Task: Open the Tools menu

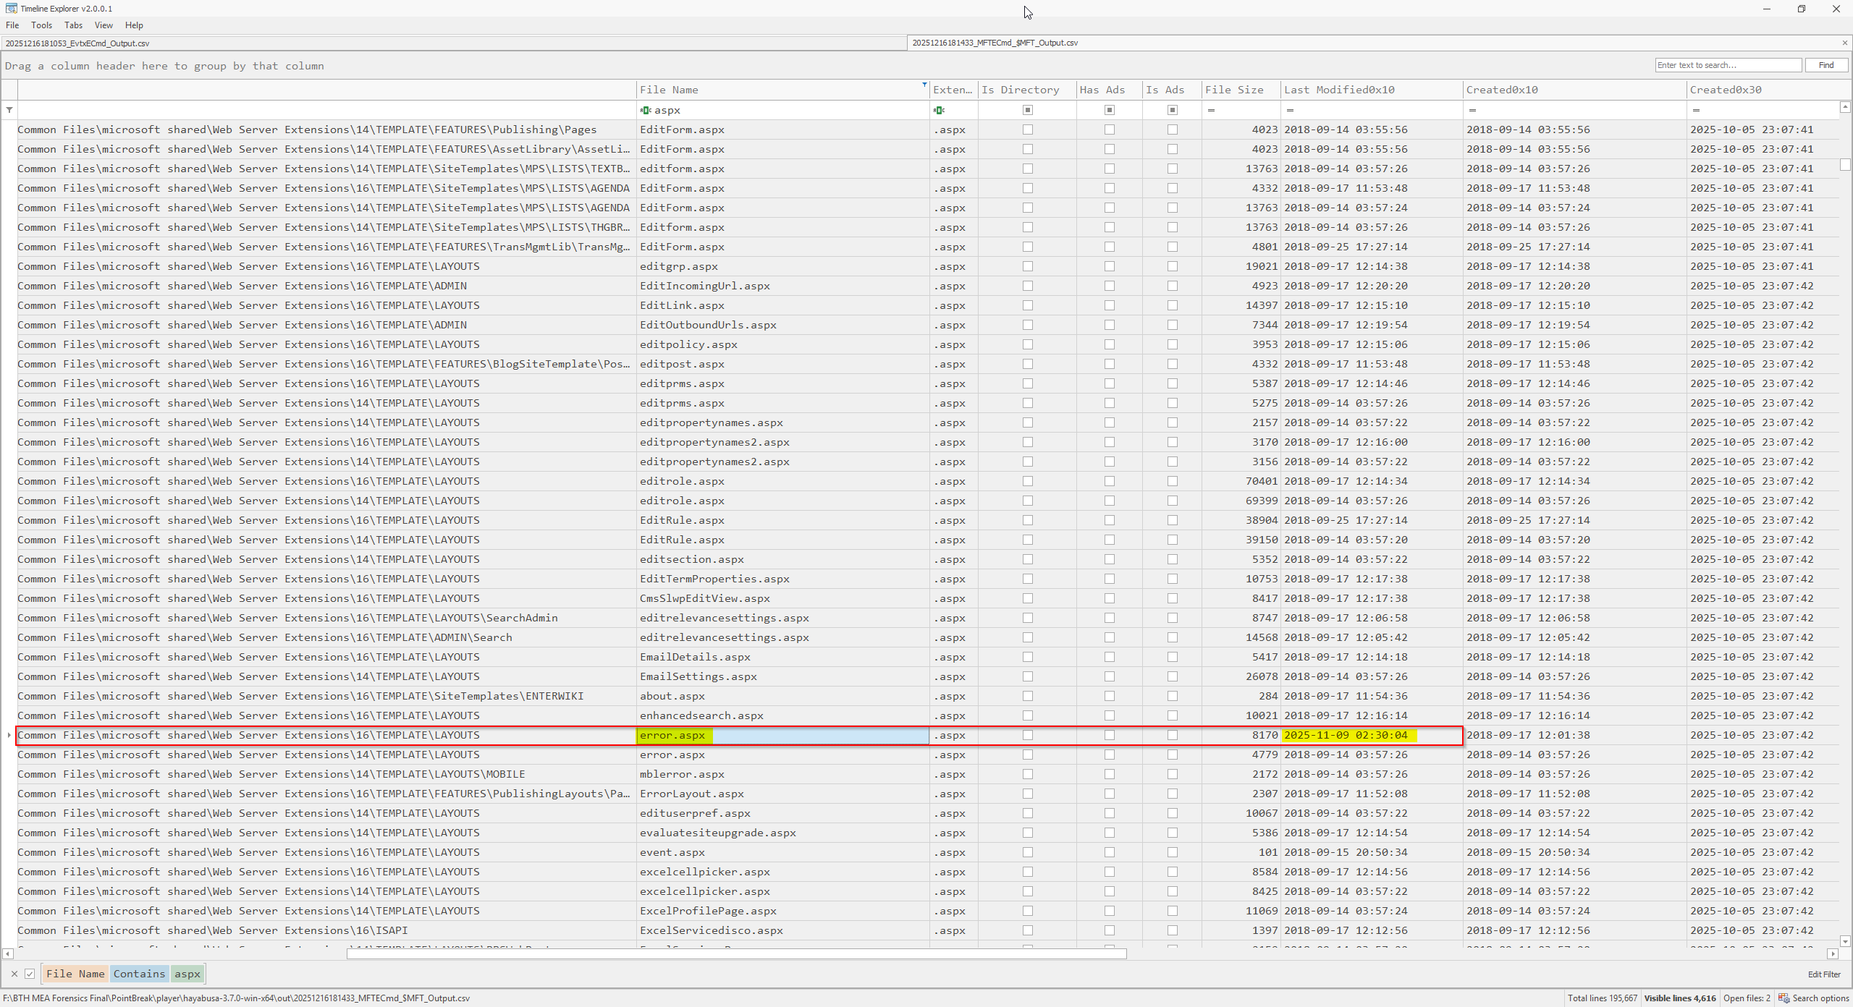Action: click(x=41, y=25)
